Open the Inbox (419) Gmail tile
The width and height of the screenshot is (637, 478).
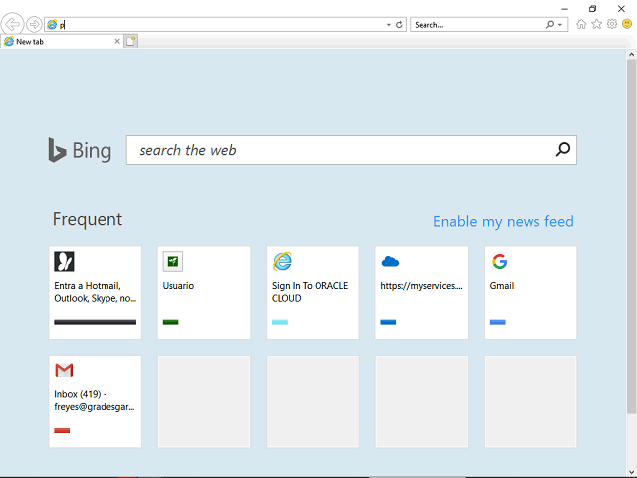coord(96,401)
